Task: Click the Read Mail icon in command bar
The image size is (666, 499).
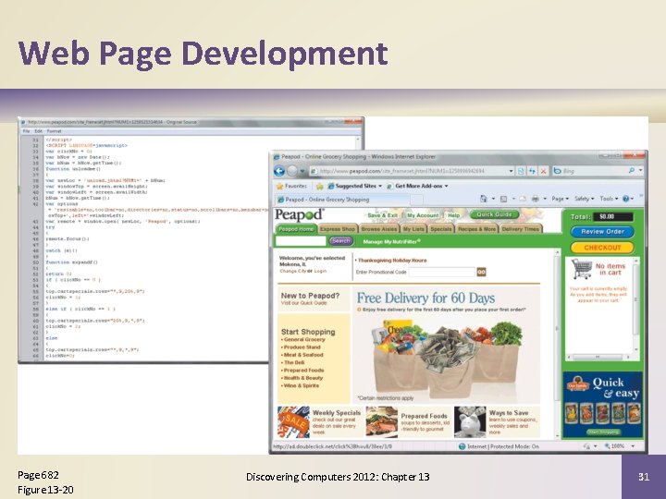Action: 523,199
